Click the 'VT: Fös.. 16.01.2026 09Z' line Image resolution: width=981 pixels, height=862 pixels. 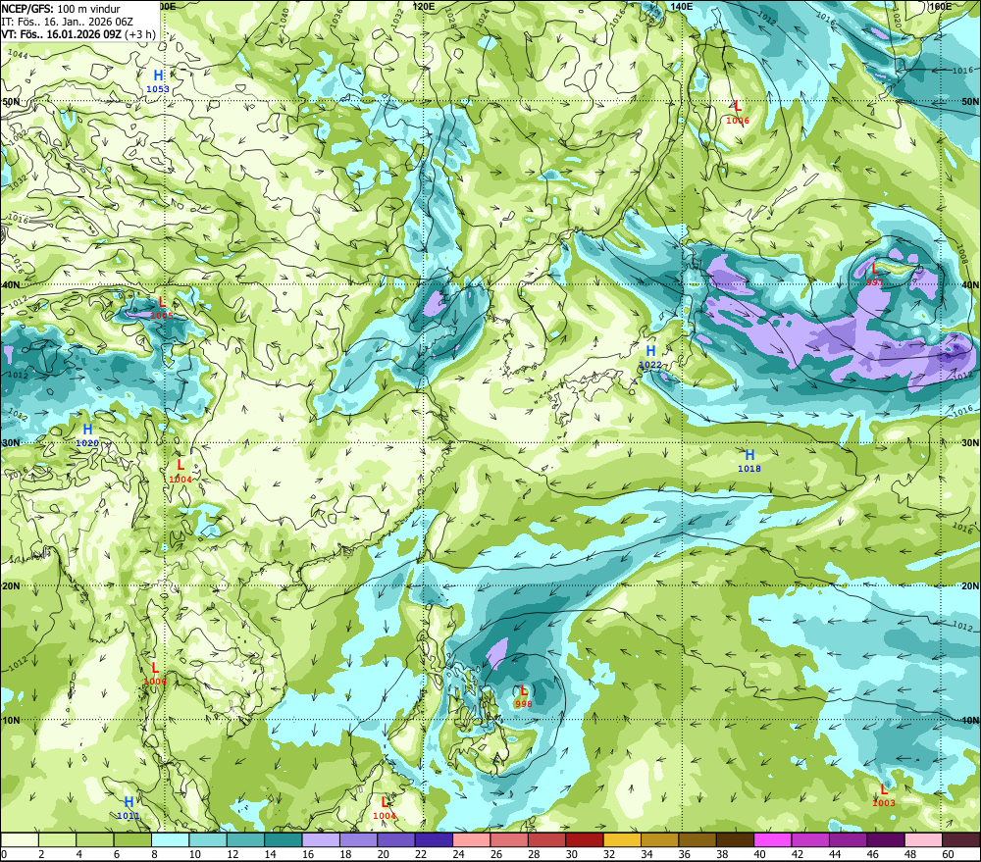coord(61,34)
